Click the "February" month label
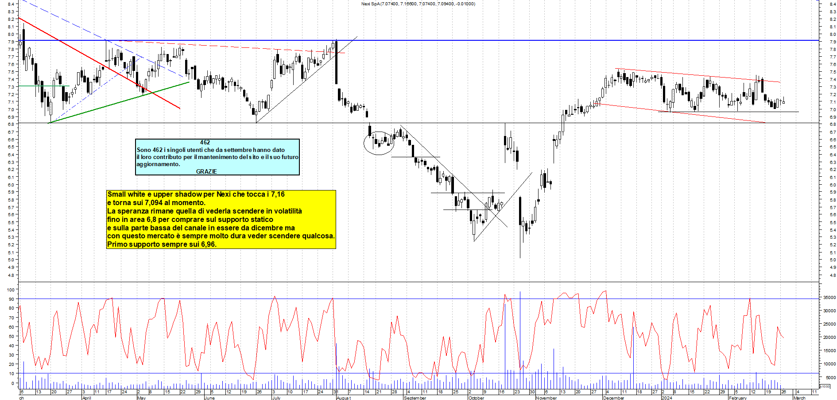 click(x=737, y=398)
